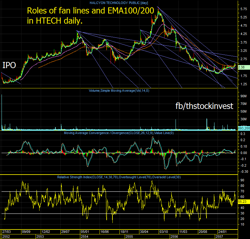Screen dimensions: 250x239
Task: Click the year 2554 on time axis
Action: click(85, 237)
